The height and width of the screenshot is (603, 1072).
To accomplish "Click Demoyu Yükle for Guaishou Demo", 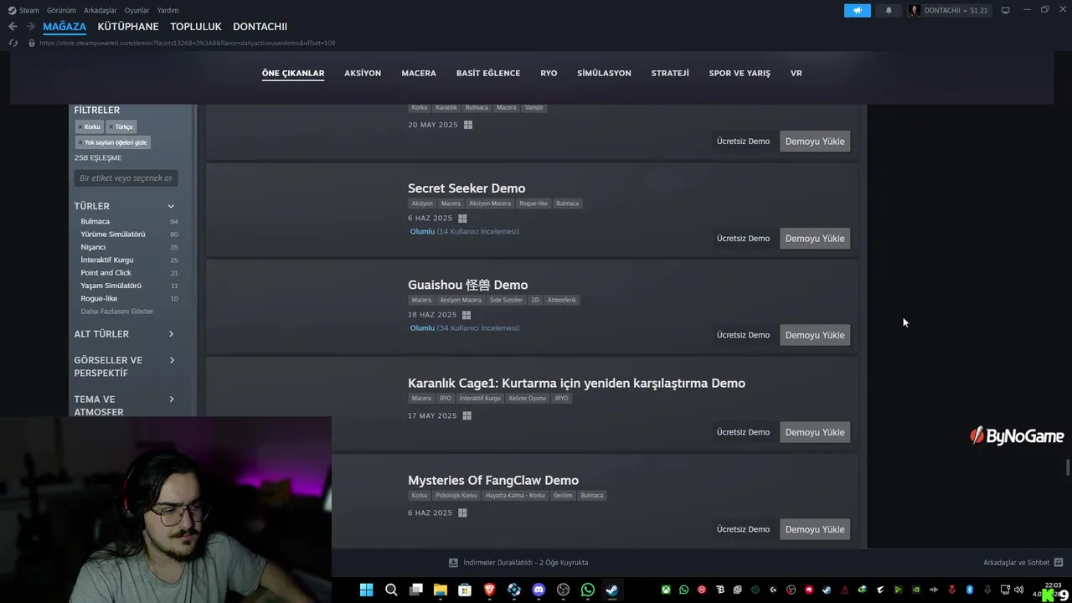I will point(815,335).
